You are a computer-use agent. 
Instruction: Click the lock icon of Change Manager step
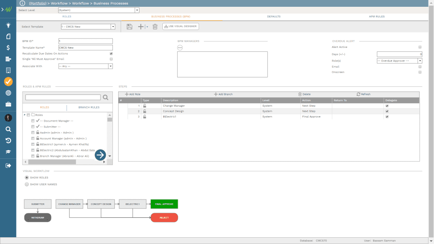(x=145, y=105)
